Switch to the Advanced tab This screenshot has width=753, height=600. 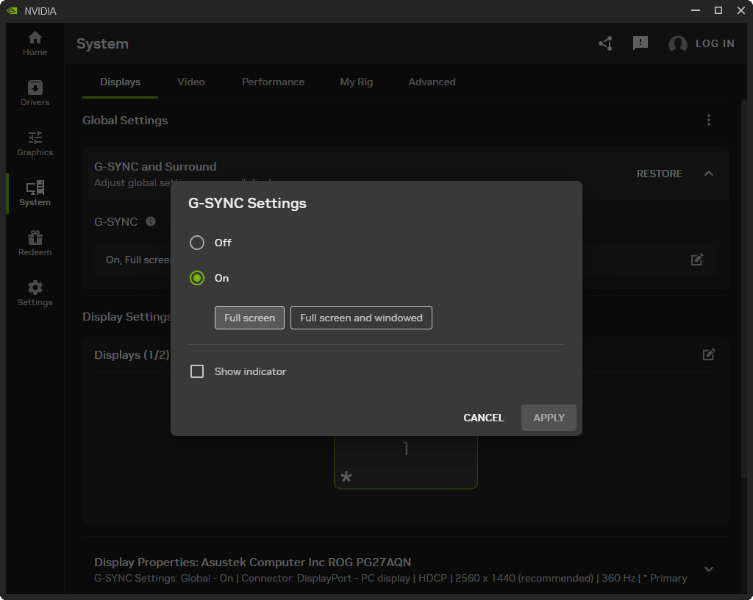click(x=432, y=82)
